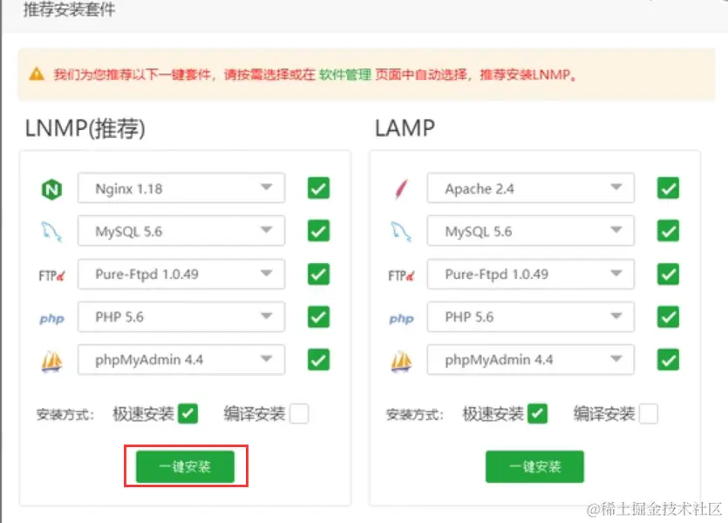Screen dimensions: 728x523
Task: Click the MySQL dolphin icon in LNMP
Action: (x=51, y=231)
